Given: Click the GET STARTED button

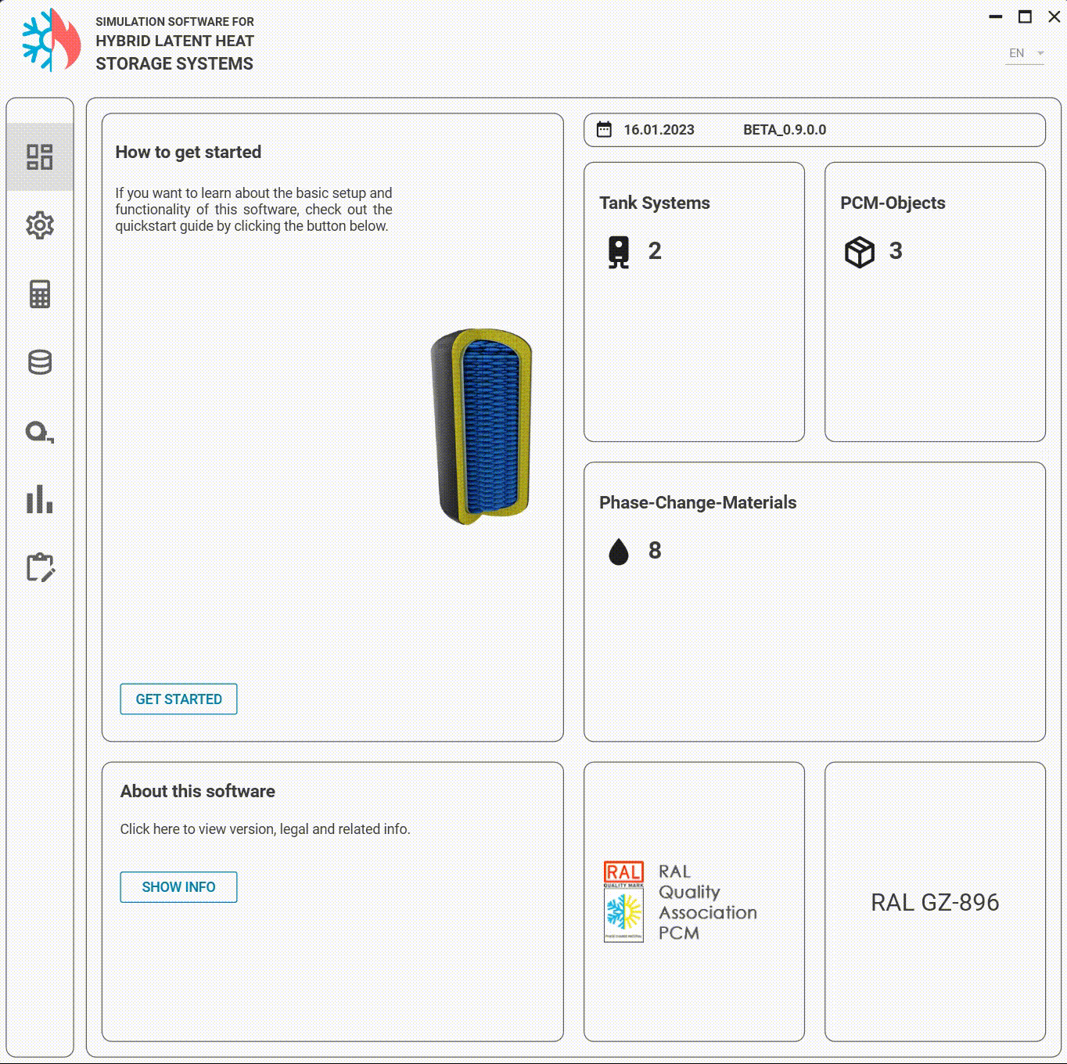Looking at the screenshot, I should pyautogui.click(x=178, y=699).
